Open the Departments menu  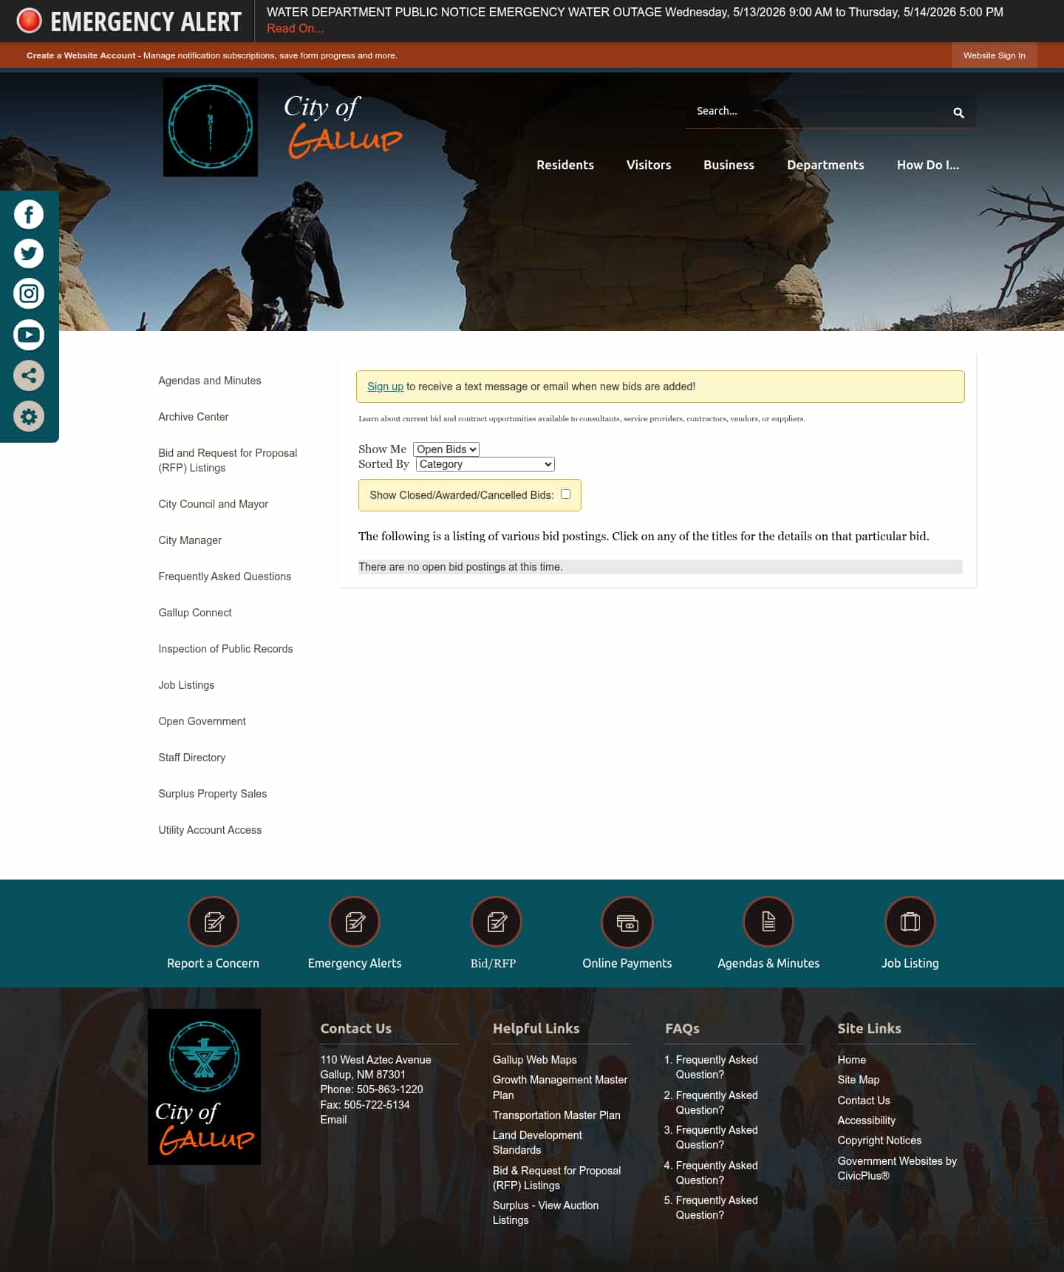[x=825, y=165]
